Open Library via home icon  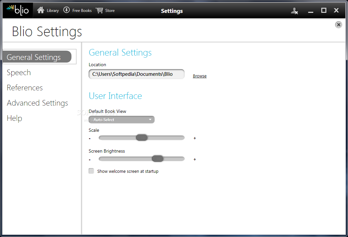[x=41, y=10]
